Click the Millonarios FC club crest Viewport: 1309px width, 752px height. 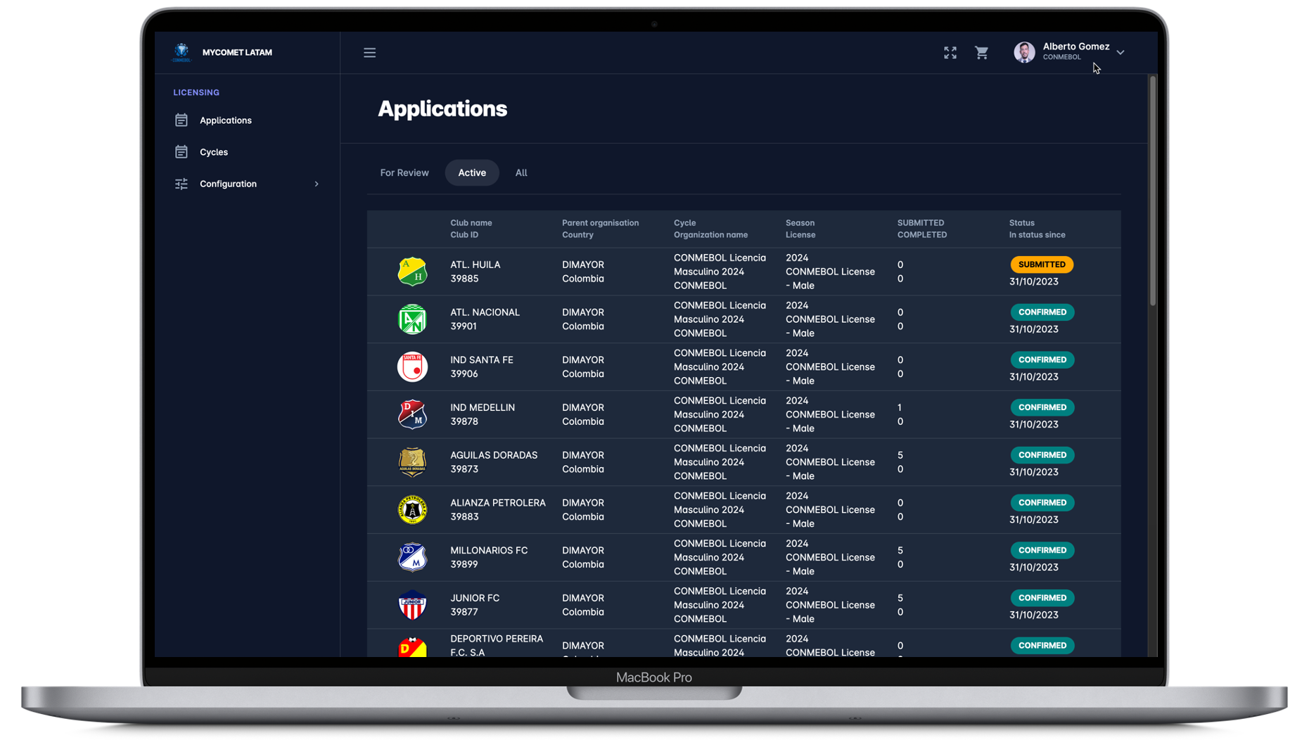pos(412,557)
